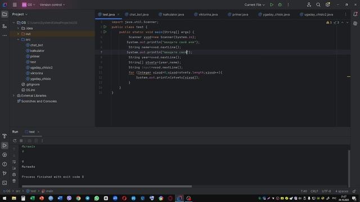Open Code With Me user icon

click(x=309, y=5)
